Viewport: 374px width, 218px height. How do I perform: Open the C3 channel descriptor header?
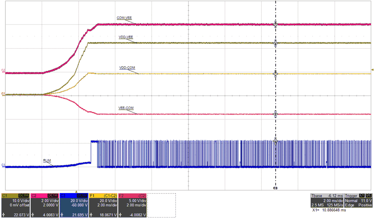(74, 196)
